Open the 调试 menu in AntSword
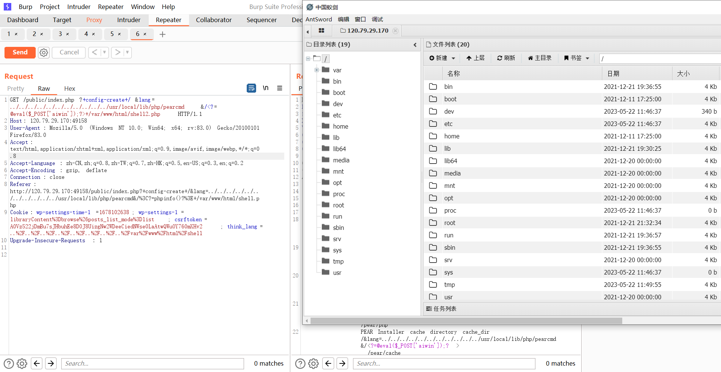Image resolution: width=721 pixels, height=372 pixels. (x=377, y=19)
